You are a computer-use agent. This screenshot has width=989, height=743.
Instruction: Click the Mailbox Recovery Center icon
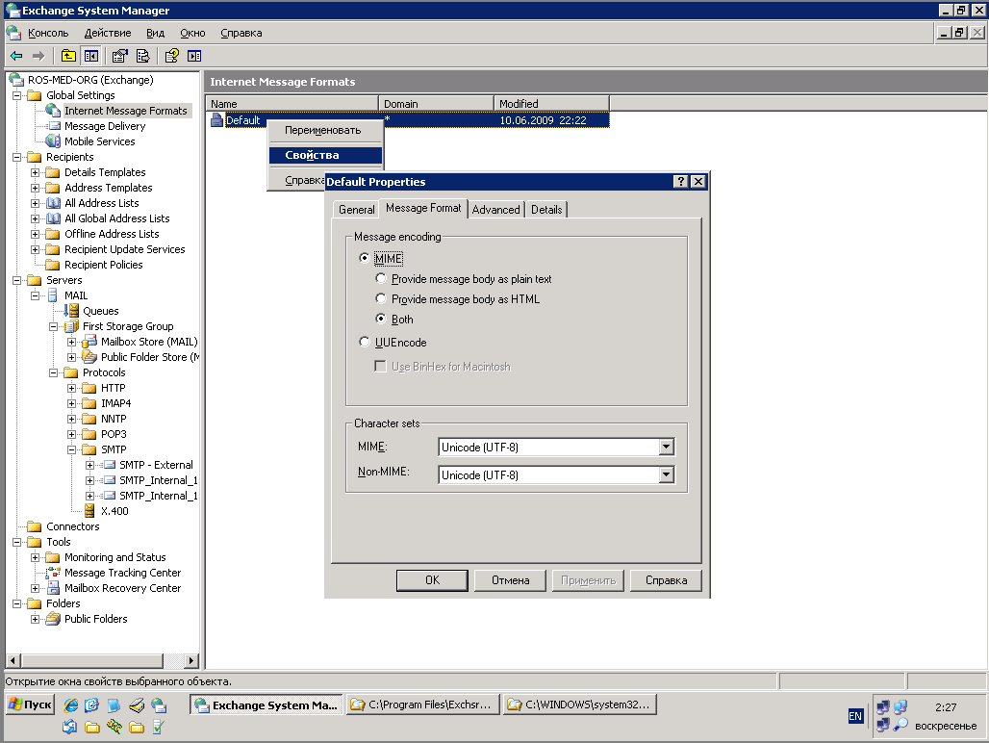54,588
